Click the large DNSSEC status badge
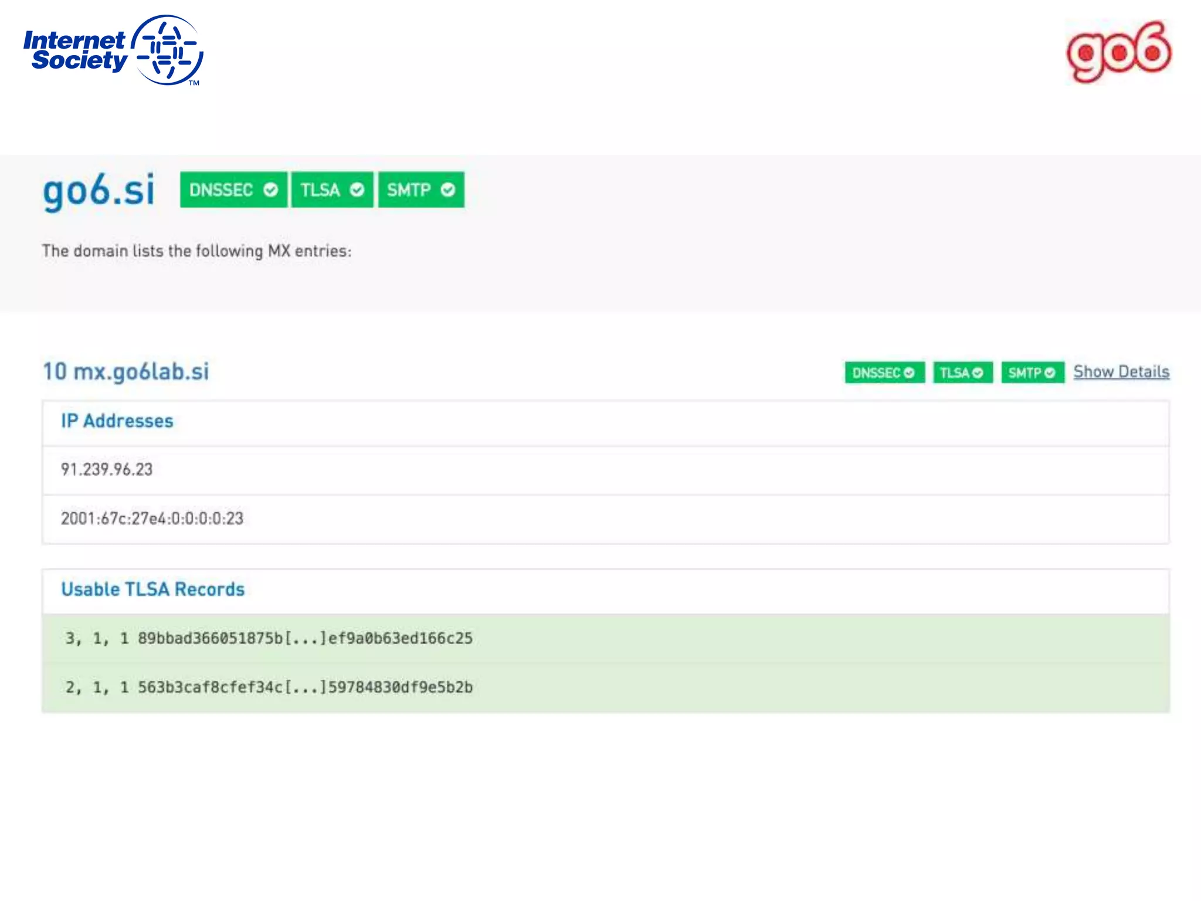This screenshot has width=1201, height=901. [x=233, y=190]
